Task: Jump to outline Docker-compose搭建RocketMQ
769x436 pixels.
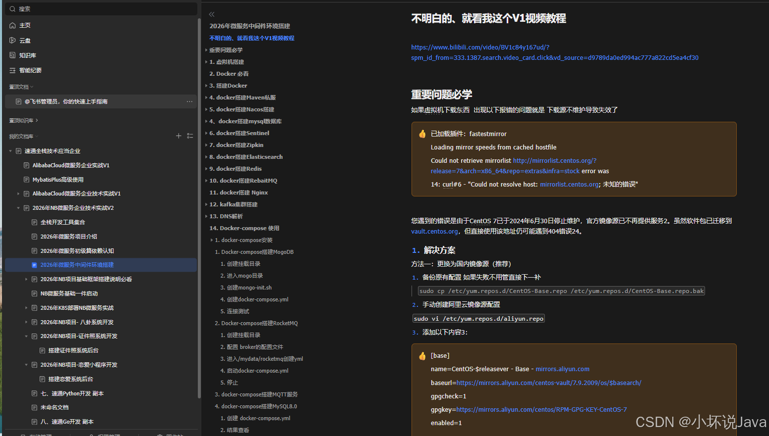Action: (x=256, y=323)
